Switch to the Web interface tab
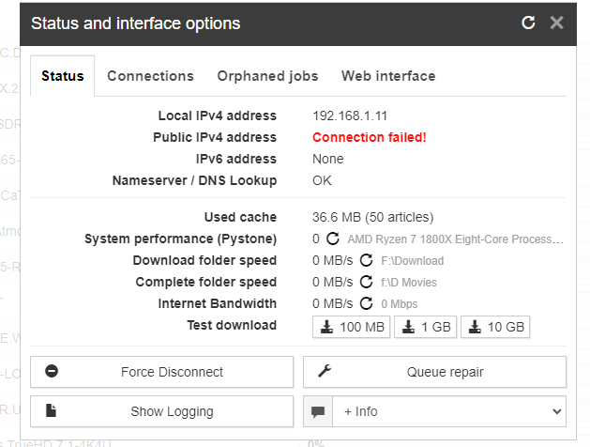 pos(388,76)
